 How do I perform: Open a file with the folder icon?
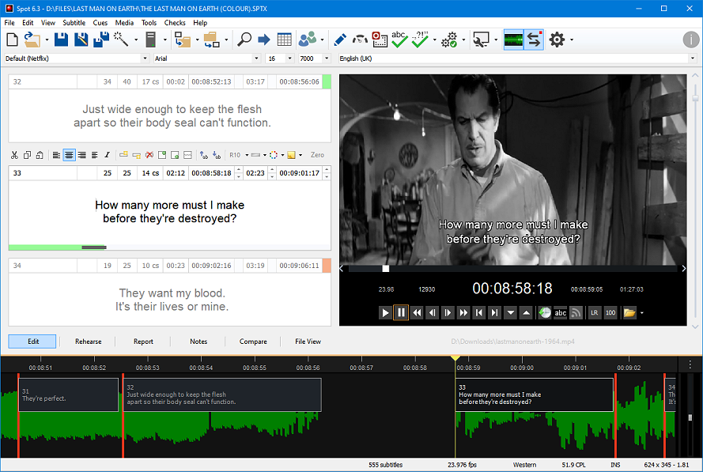32,40
